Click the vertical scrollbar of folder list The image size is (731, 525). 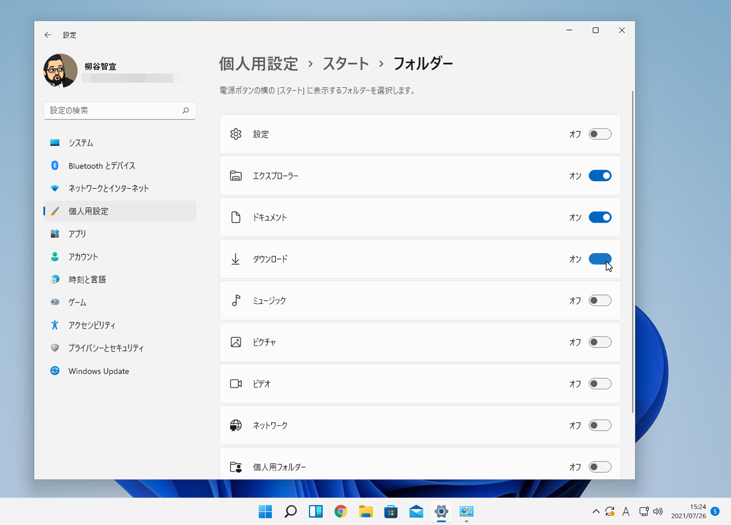tap(632, 243)
